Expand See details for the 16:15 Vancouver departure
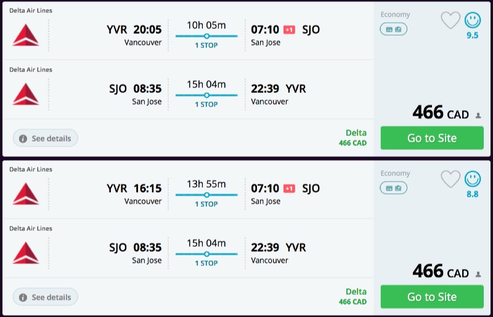The width and height of the screenshot is (493, 317). pyautogui.click(x=46, y=297)
